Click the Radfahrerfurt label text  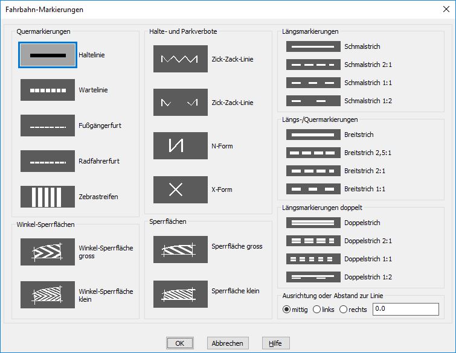tap(99, 161)
